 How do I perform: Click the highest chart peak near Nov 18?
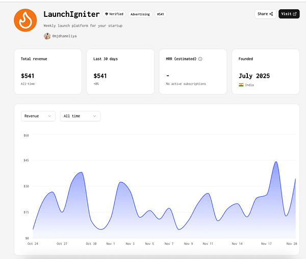[x=276, y=162]
